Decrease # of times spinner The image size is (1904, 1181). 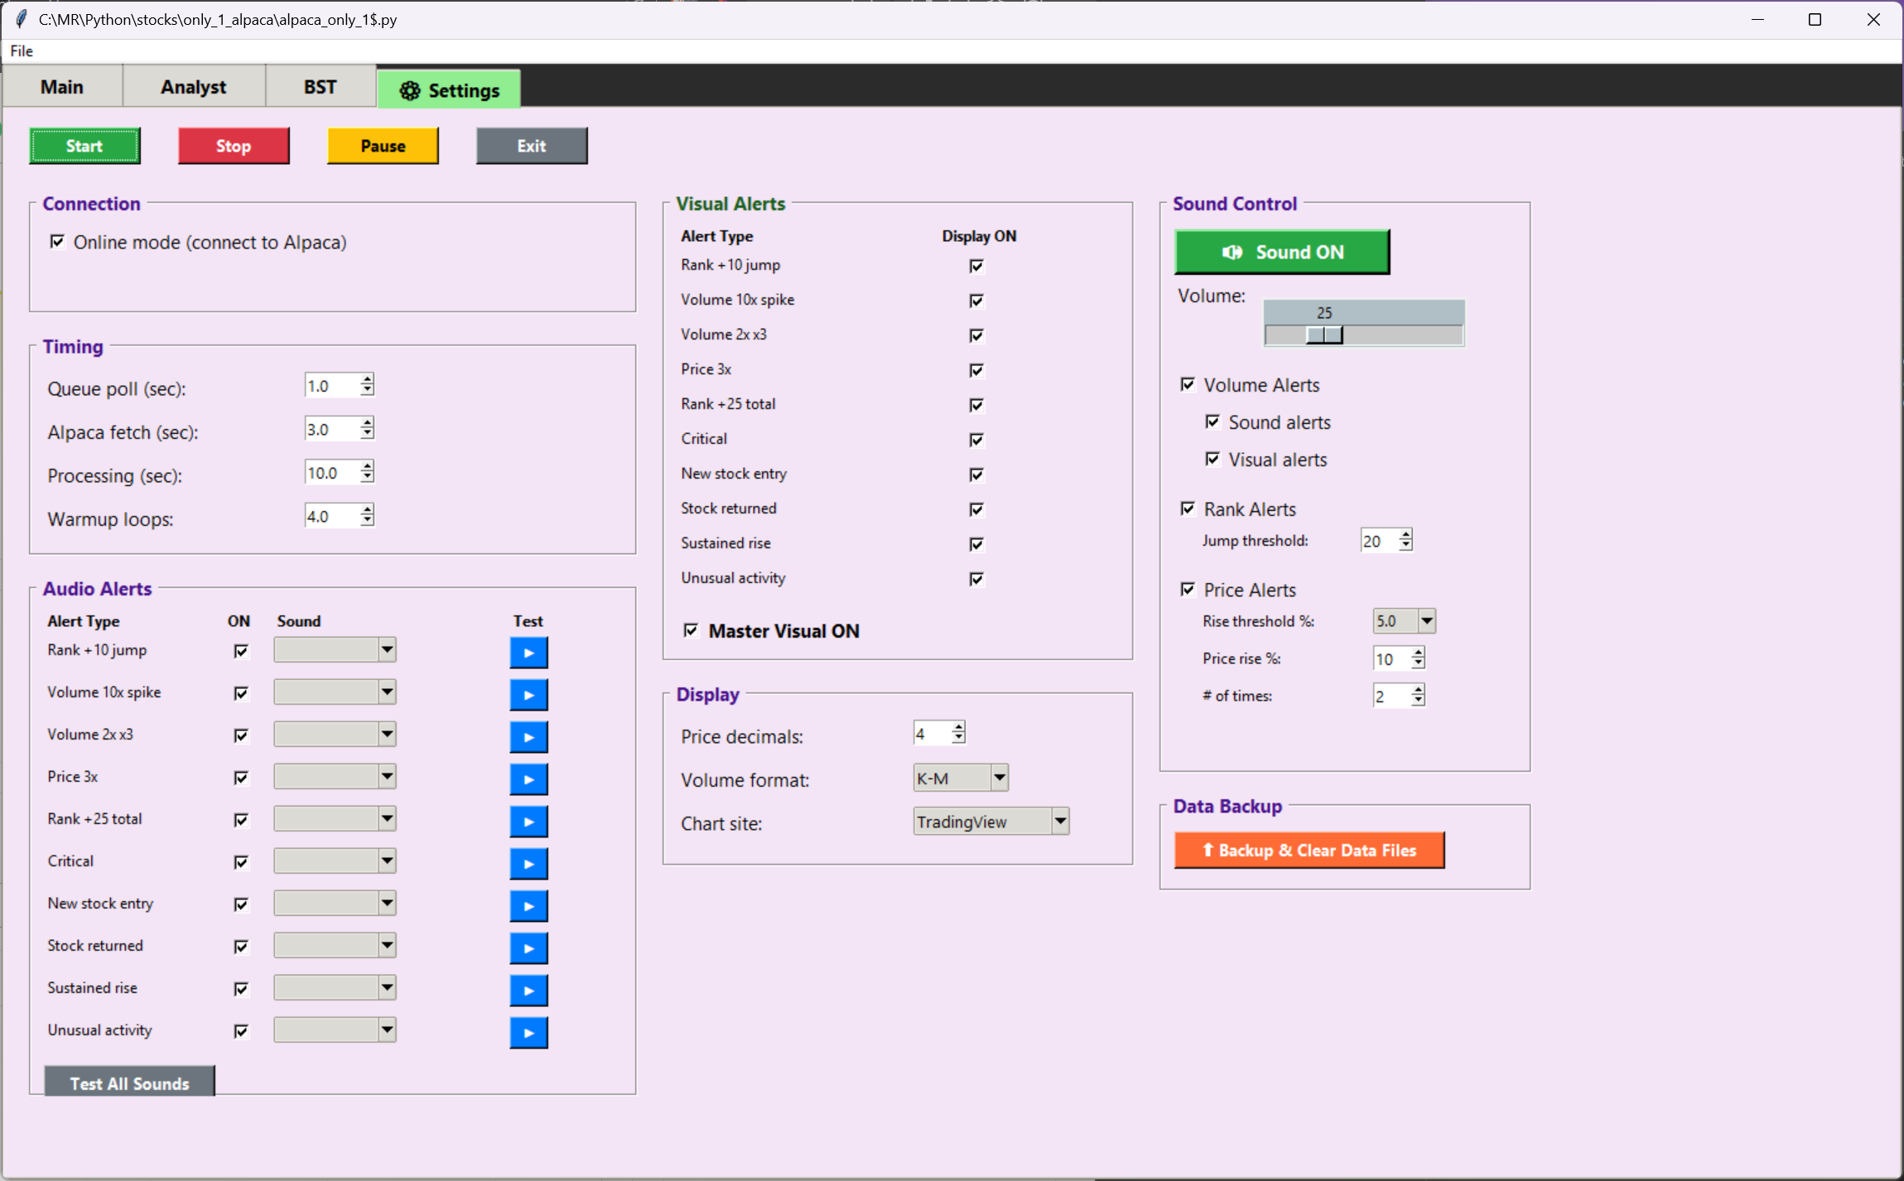[1418, 701]
